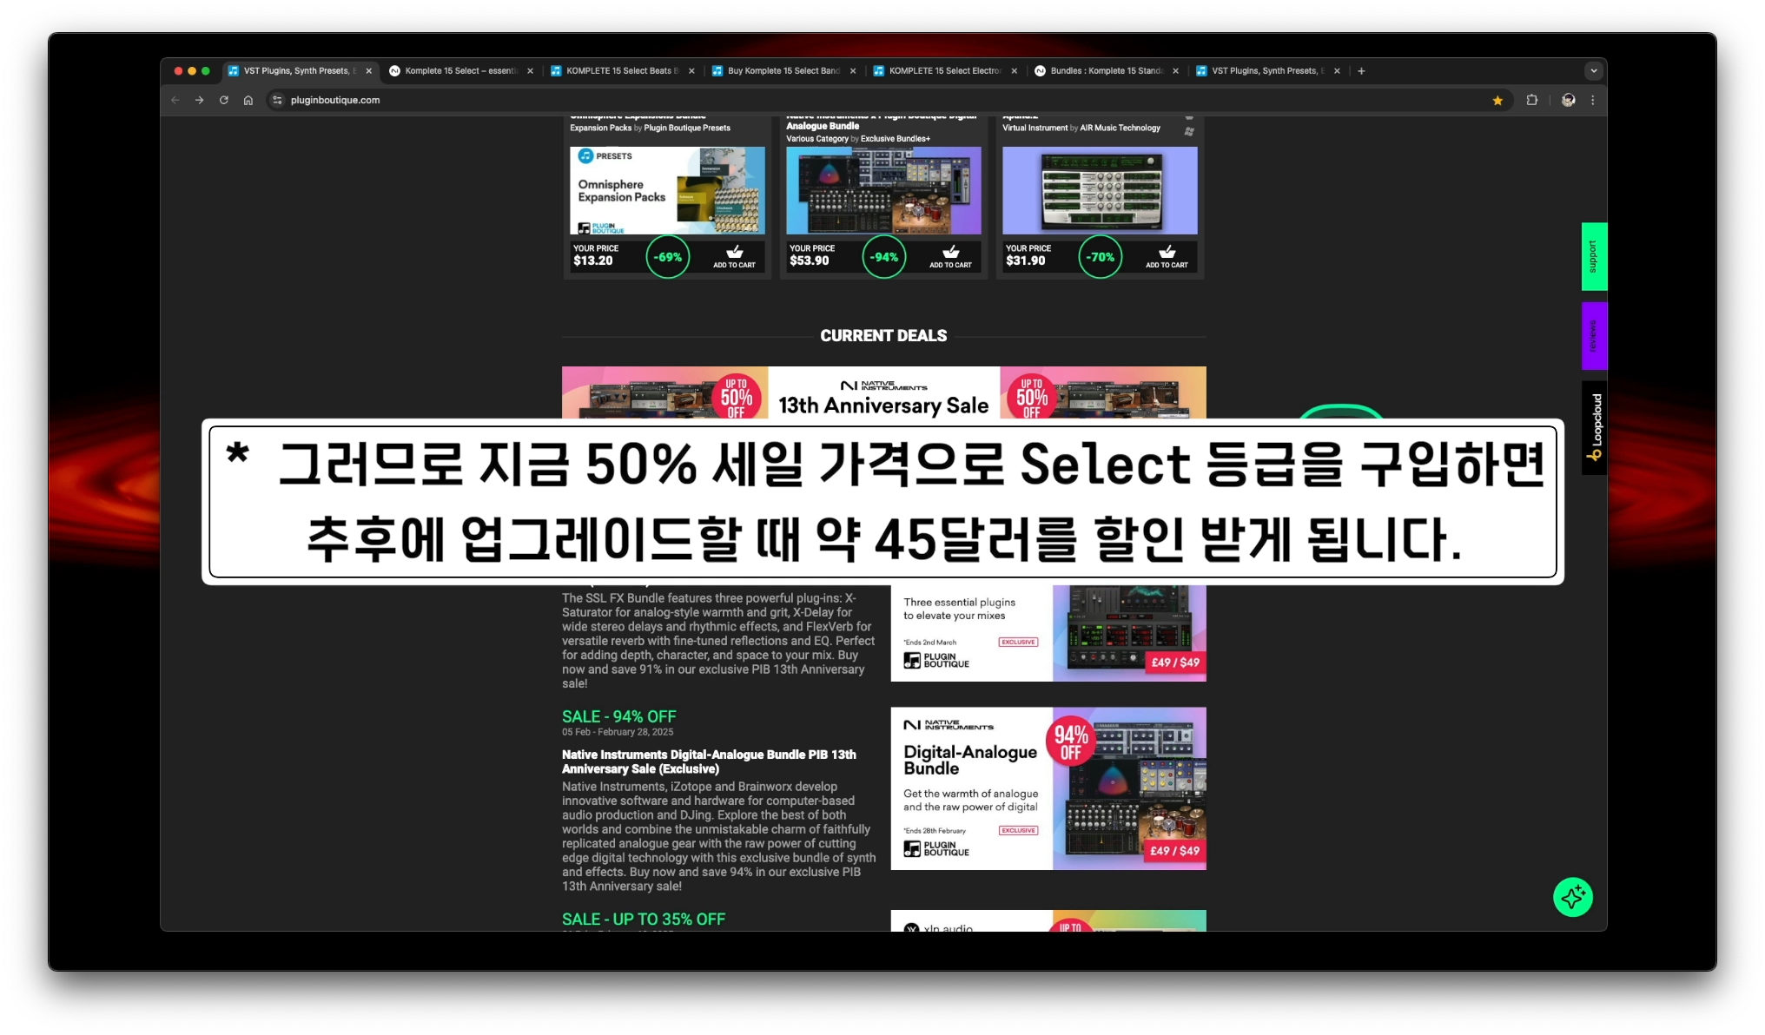Open the SSL FX Bundle £49 / $49 image
1765x1035 pixels.
[1048, 633]
